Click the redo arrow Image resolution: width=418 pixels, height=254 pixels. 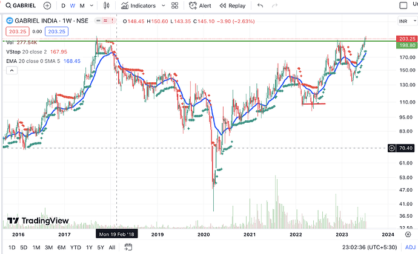point(274,5)
